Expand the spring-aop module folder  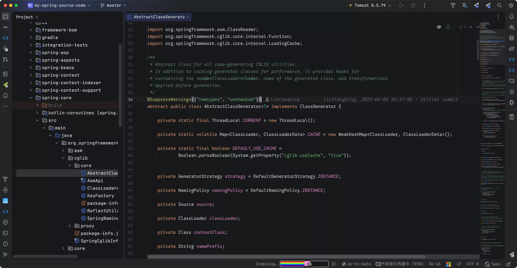[x=31, y=52]
